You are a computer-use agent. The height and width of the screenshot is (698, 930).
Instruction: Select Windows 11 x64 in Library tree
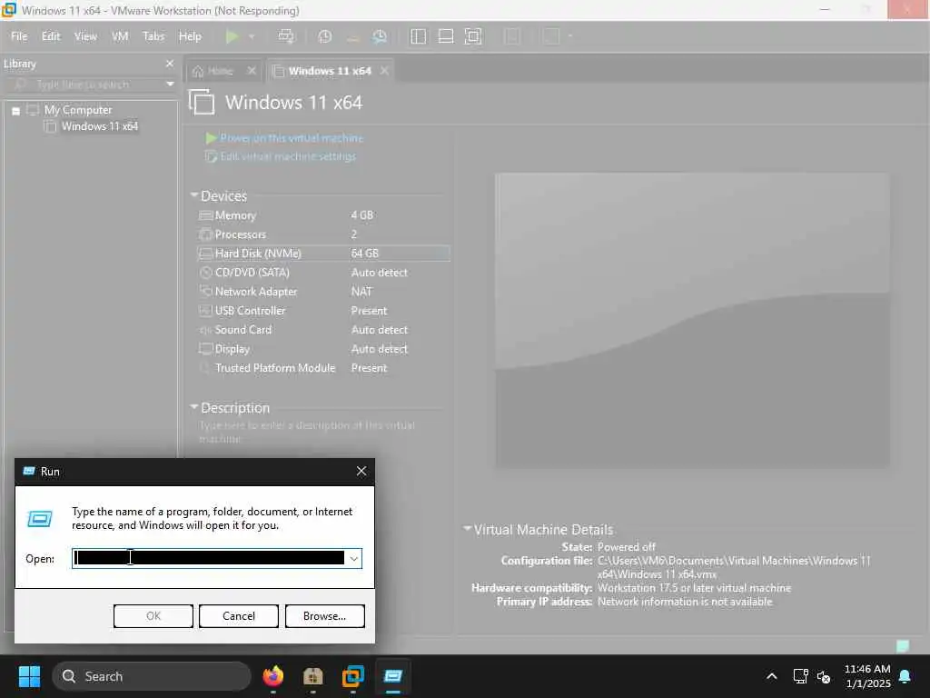tap(100, 125)
